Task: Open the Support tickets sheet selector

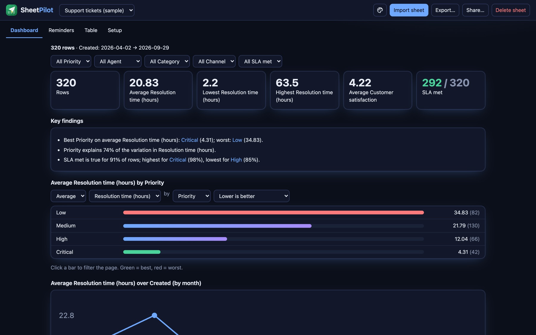Action: click(97, 10)
